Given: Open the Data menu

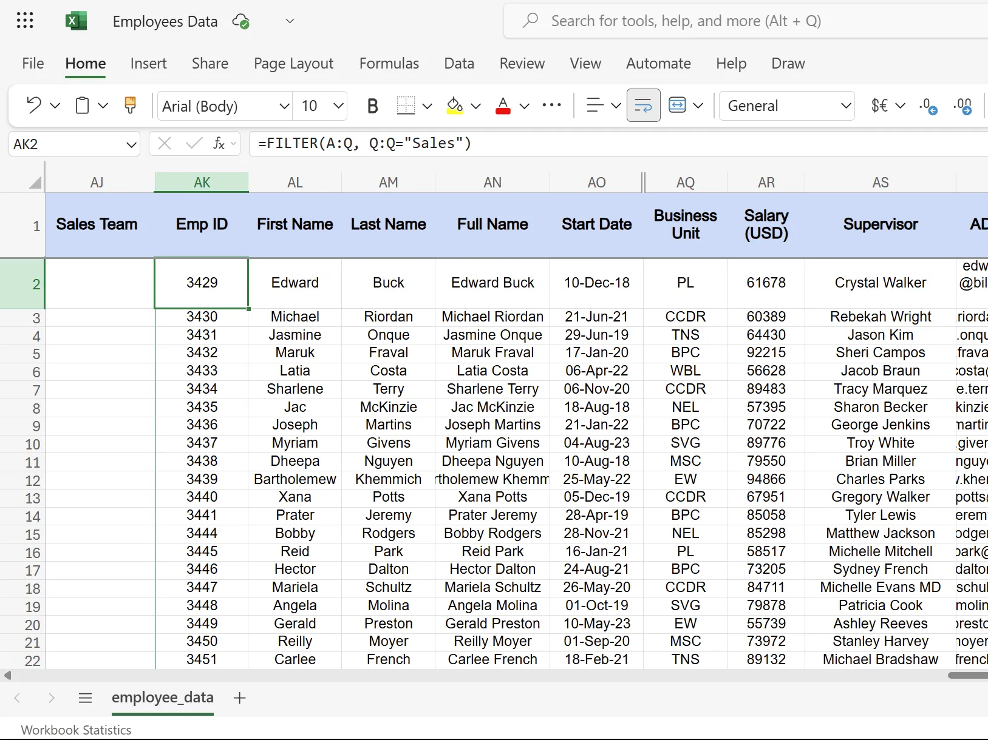Looking at the screenshot, I should click(459, 63).
